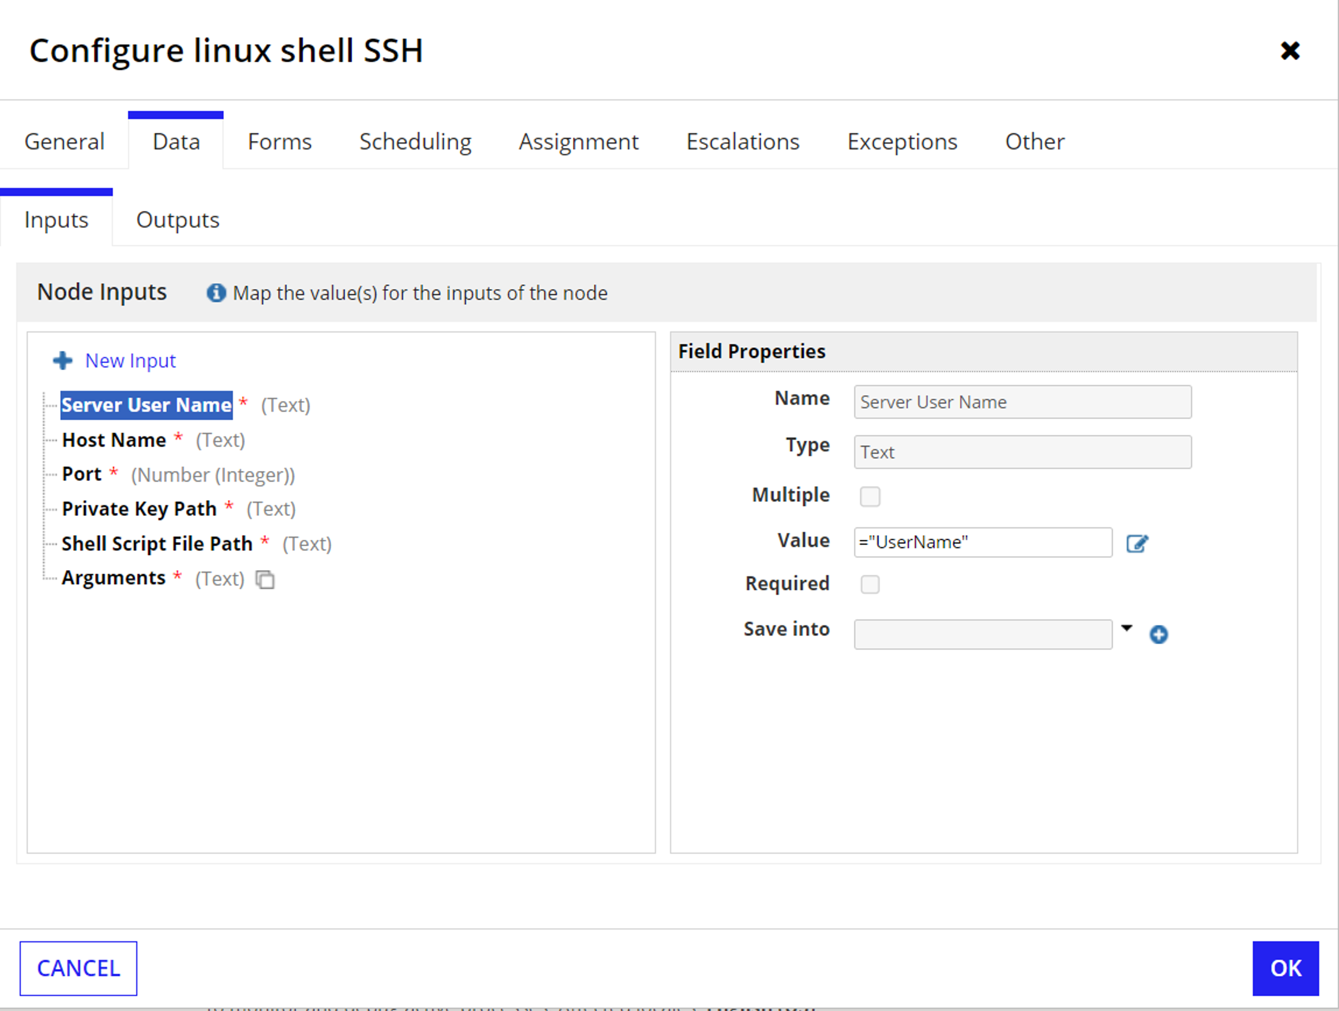Select Shell Script File Path input
Viewport: 1339px width, 1011px height.
(x=157, y=544)
